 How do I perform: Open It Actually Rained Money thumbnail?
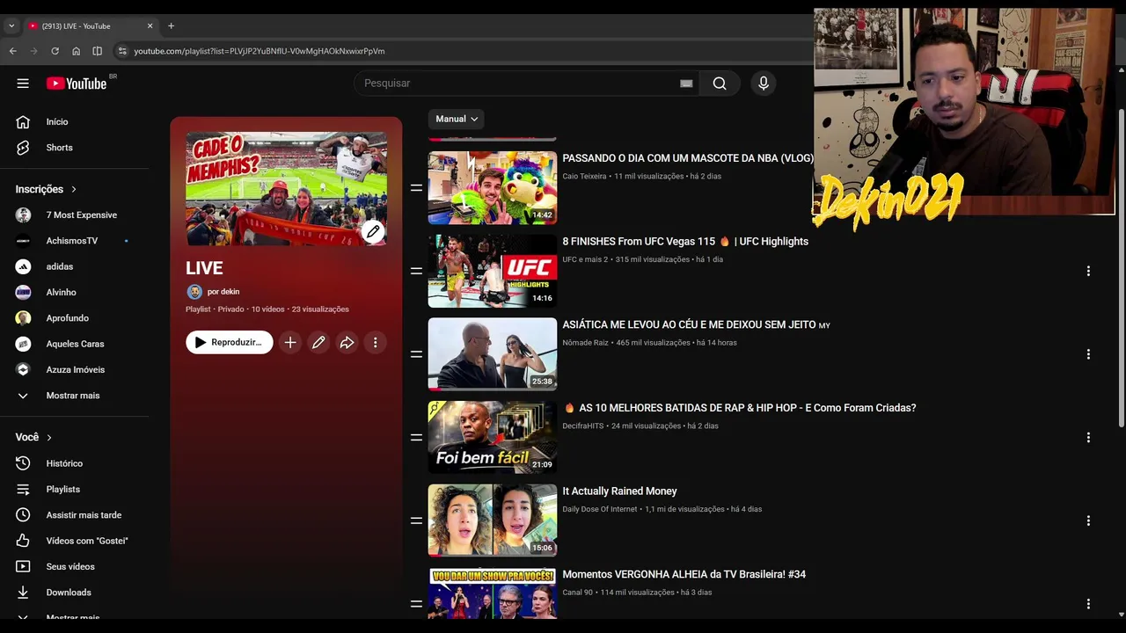tap(493, 520)
